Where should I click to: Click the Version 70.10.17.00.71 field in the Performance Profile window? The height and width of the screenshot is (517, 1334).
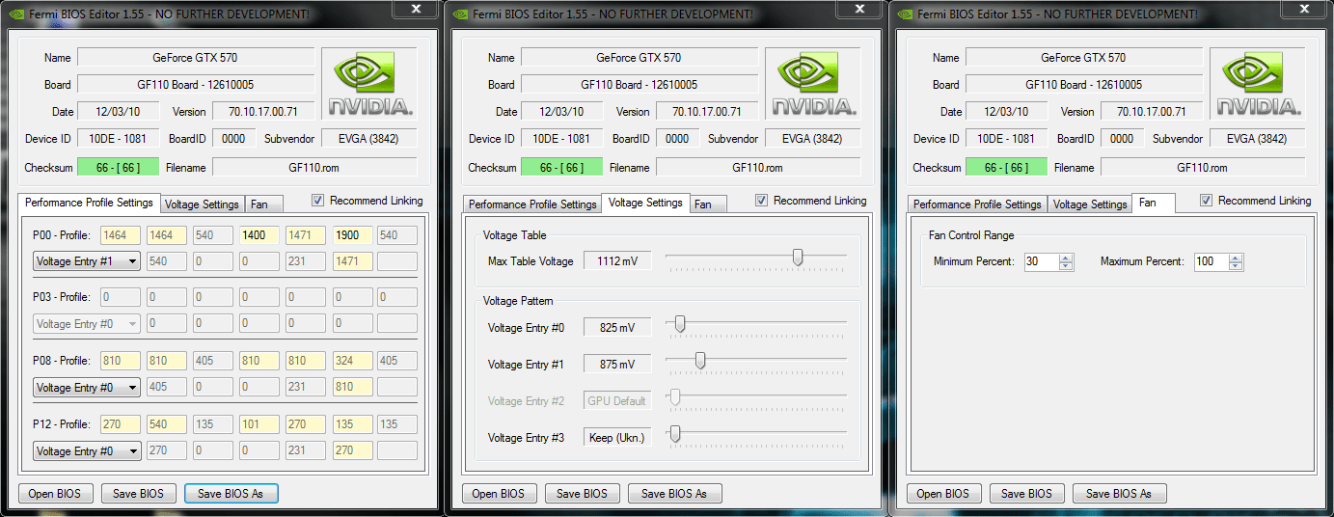tap(263, 112)
